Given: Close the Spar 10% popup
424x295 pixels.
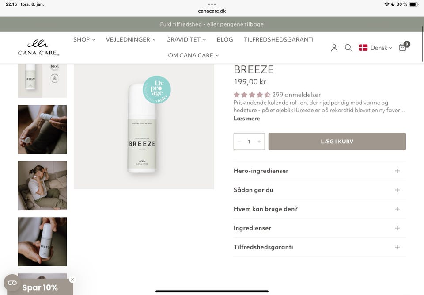Looking at the screenshot, I should point(72,280).
